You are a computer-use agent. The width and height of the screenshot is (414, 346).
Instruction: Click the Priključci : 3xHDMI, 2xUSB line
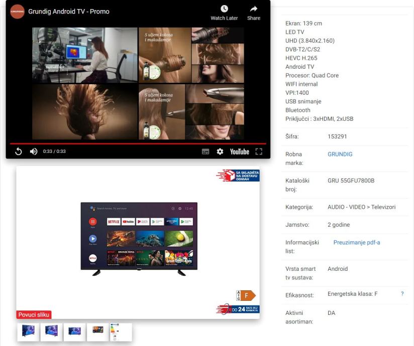pos(319,119)
